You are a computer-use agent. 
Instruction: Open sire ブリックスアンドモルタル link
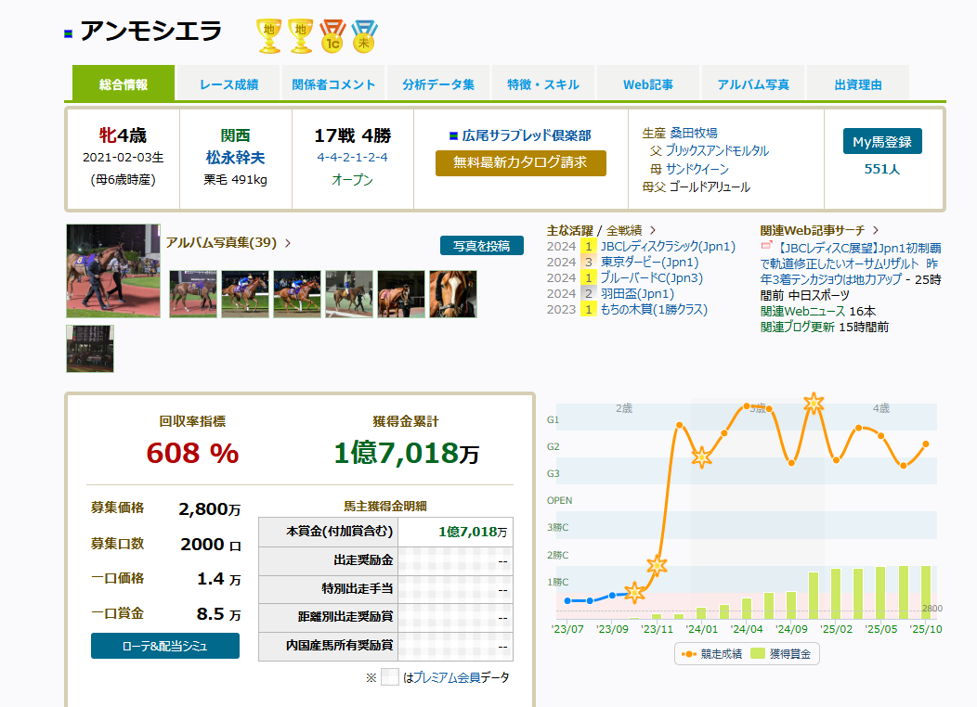click(x=717, y=150)
